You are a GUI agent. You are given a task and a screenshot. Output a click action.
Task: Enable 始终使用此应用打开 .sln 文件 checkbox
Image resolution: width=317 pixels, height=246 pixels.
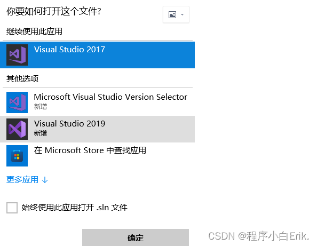pyautogui.click(x=12, y=208)
